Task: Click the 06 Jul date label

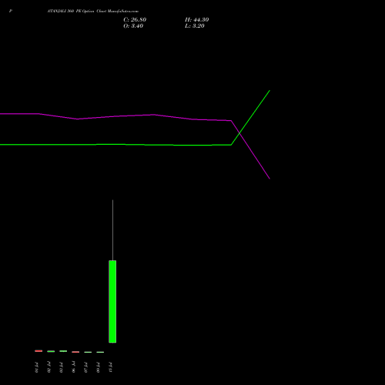Action: click(x=73, y=367)
